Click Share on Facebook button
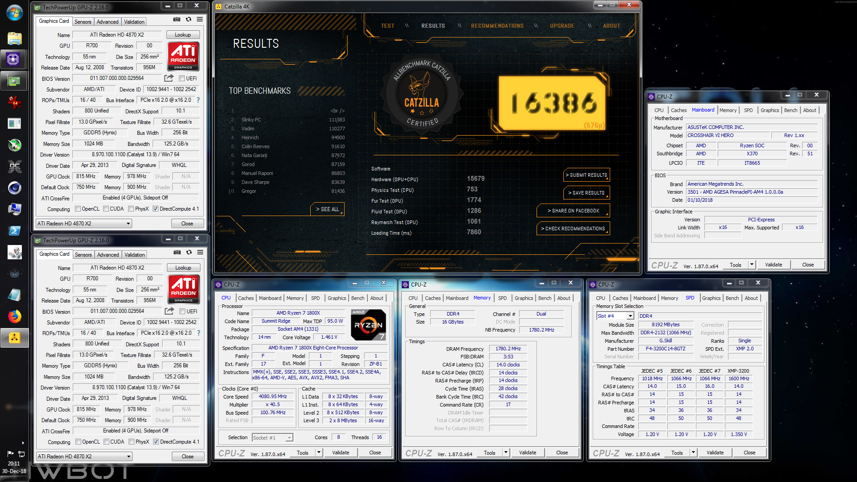Screen dimensions: 857x482 pyautogui.click(x=573, y=211)
